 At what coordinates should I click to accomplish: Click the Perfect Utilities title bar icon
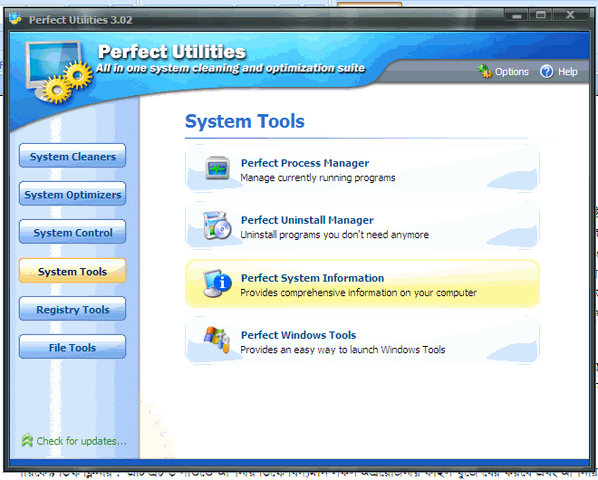pyautogui.click(x=15, y=19)
